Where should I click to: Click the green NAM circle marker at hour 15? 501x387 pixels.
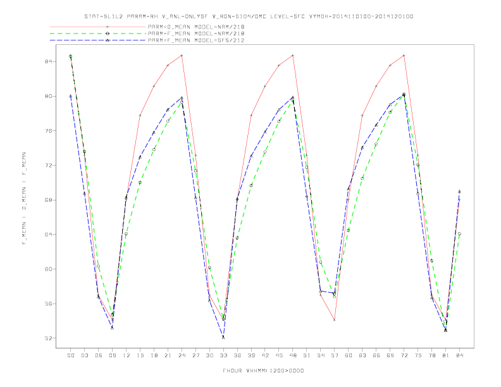[140, 182]
